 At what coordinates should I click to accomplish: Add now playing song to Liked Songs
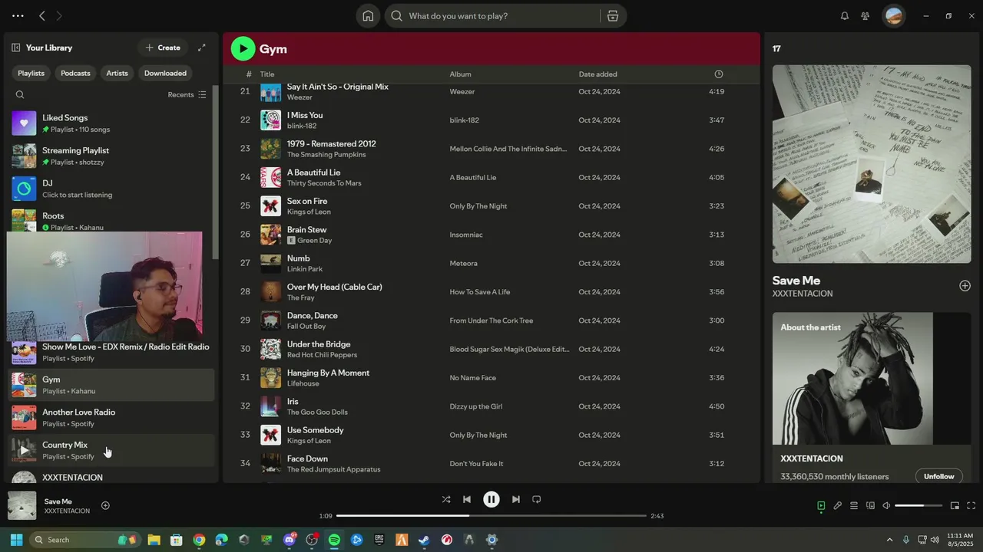coord(105,505)
